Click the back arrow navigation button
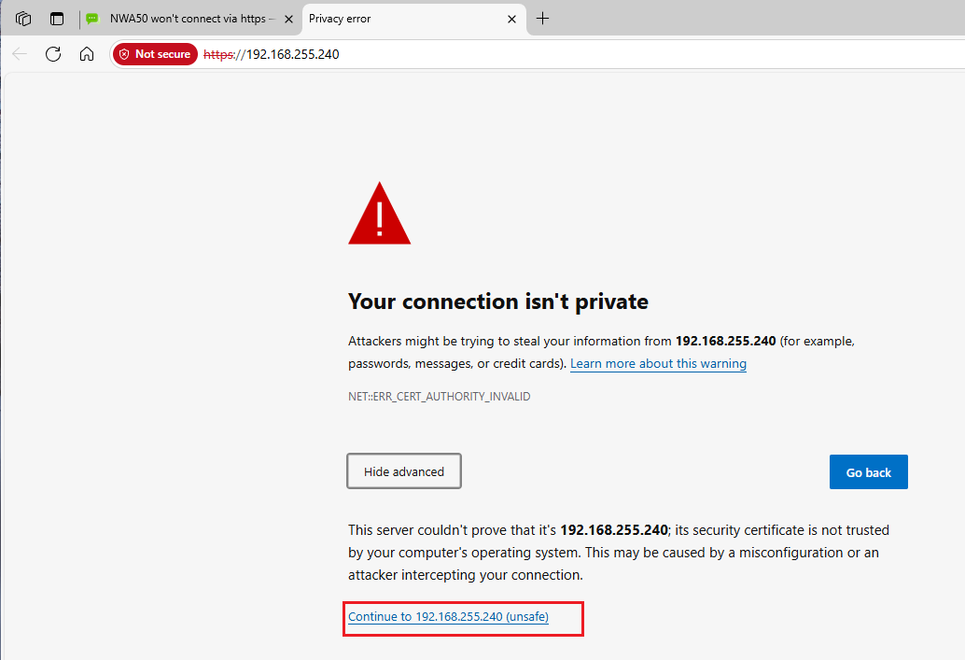 (20, 54)
